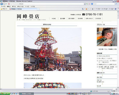Click the vertical scrollbar up arrow
This screenshot has height=95, width=119.
[118, 12]
